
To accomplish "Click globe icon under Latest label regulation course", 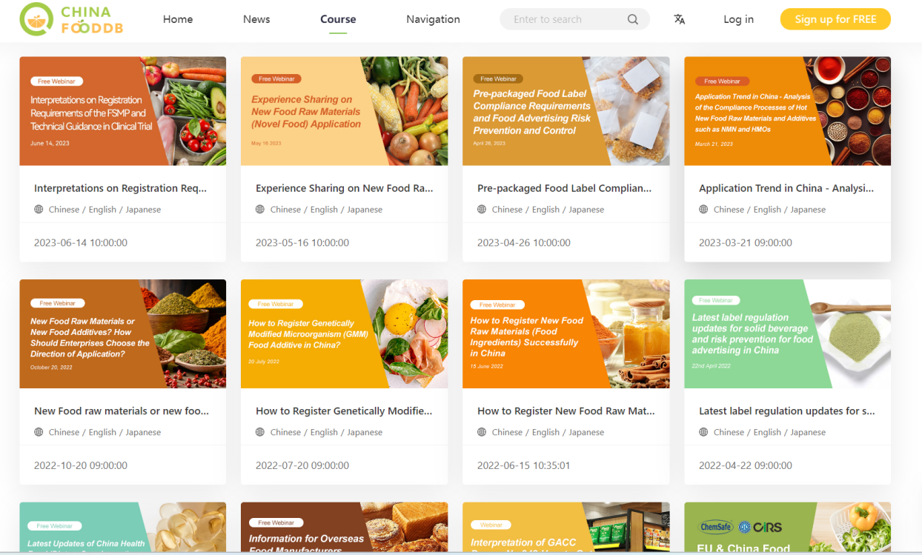I will click(x=703, y=432).
